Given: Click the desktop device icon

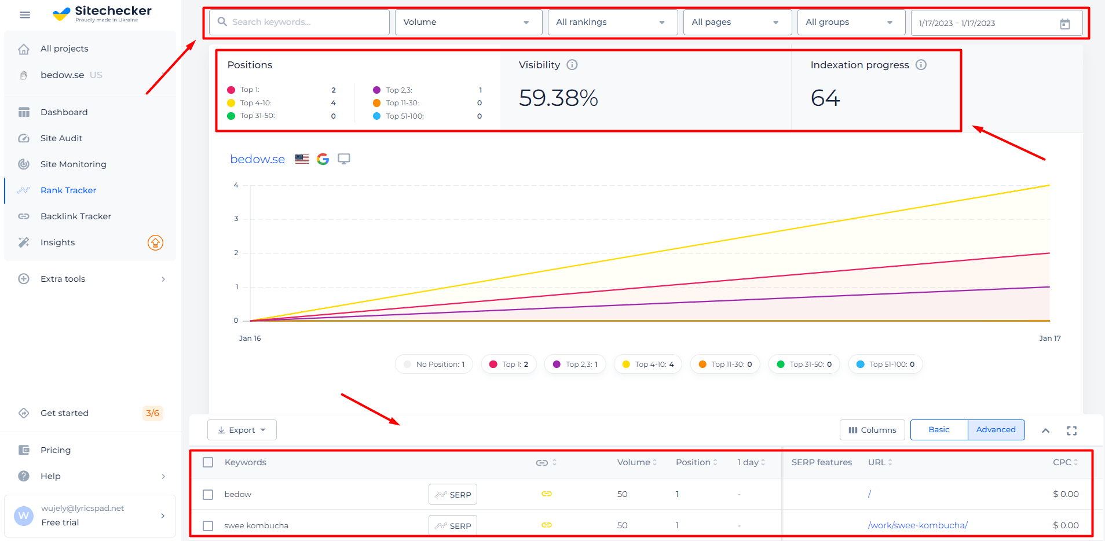Looking at the screenshot, I should (344, 159).
